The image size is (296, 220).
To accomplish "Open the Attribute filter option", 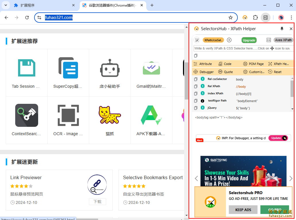I will [x=202, y=64].
